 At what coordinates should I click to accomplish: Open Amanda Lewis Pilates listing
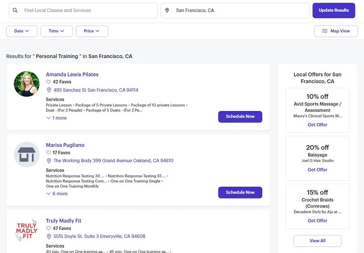(x=72, y=74)
